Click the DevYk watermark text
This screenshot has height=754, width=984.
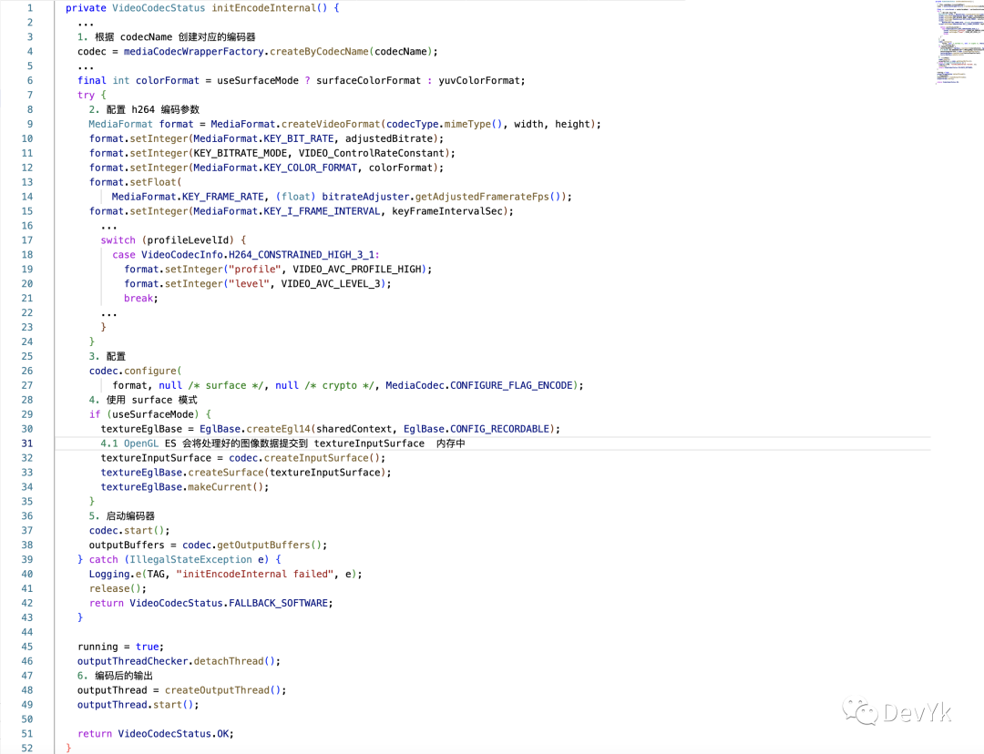point(917,710)
